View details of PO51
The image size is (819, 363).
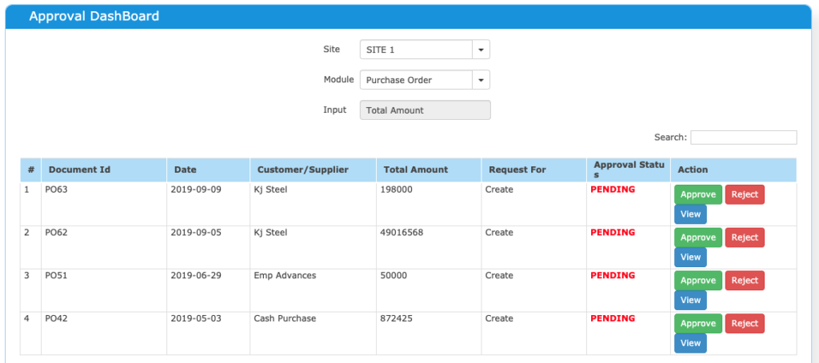(x=690, y=301)
